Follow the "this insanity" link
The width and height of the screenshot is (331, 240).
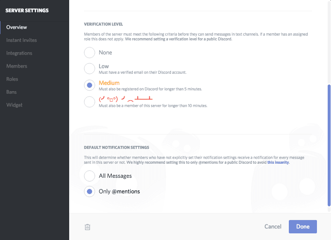coord(278,162)
